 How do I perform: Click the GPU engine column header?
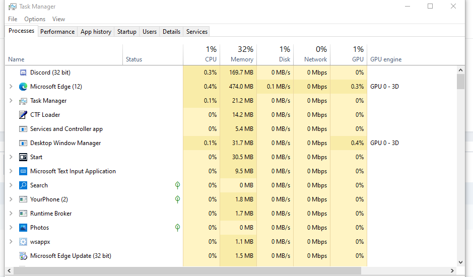pyautogui.click(x=386, y=59)
